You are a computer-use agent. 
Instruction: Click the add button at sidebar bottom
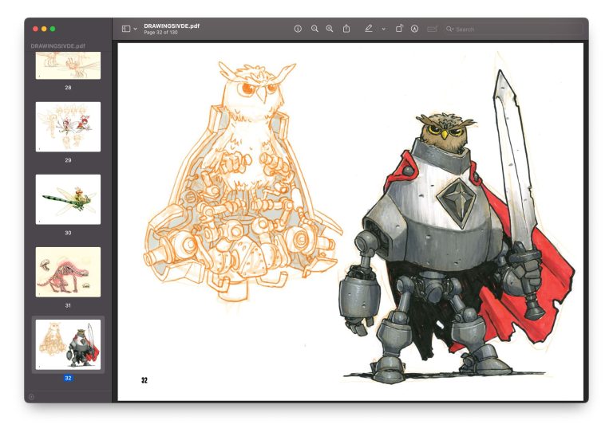[x=32, y=397]
